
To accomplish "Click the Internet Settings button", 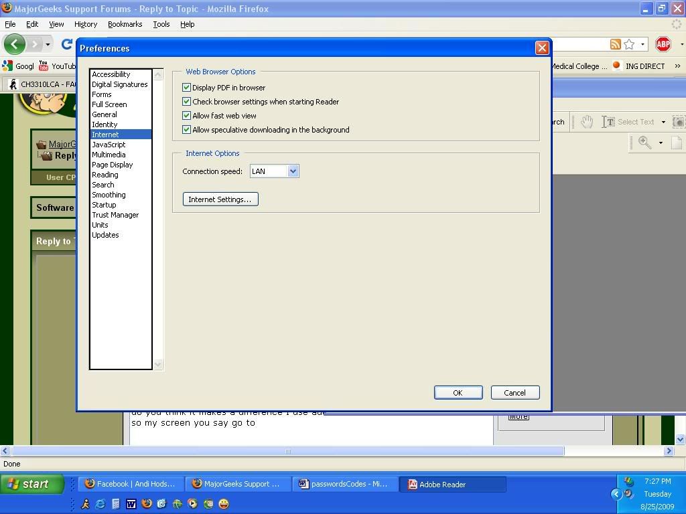I will pyautogui.click(x=220, y=199).
